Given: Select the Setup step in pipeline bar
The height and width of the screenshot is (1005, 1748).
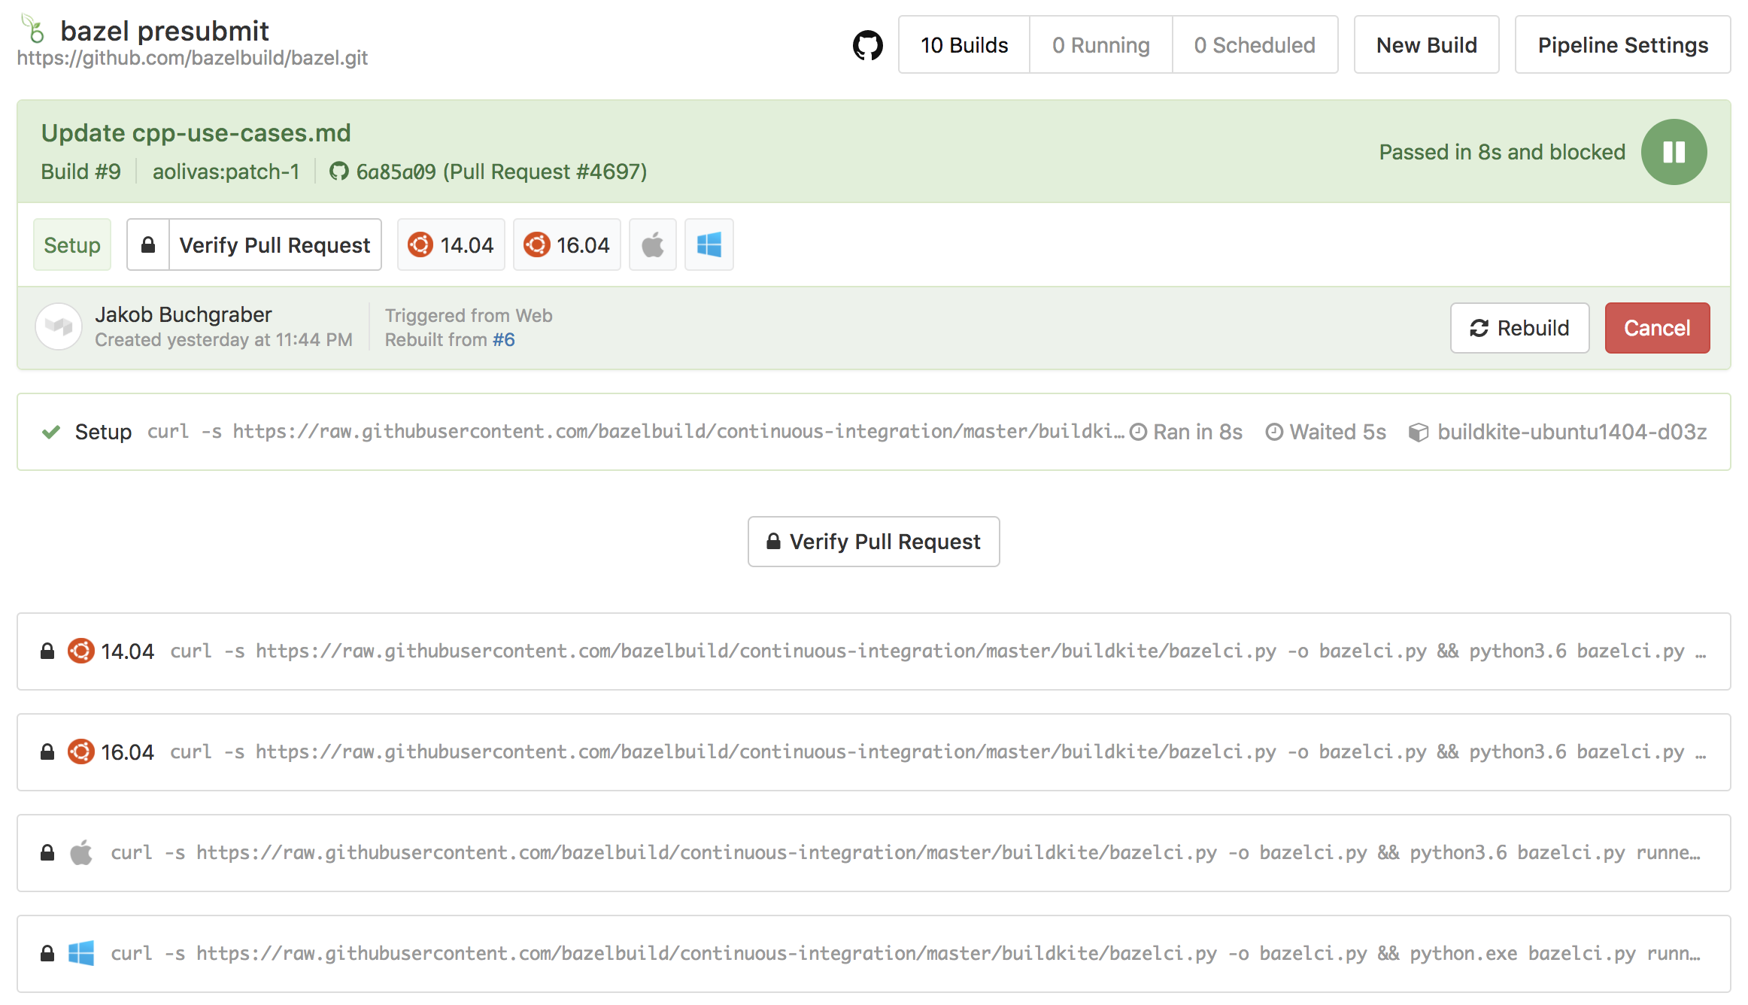Looking at the screenshot, I should pos(72,244).
